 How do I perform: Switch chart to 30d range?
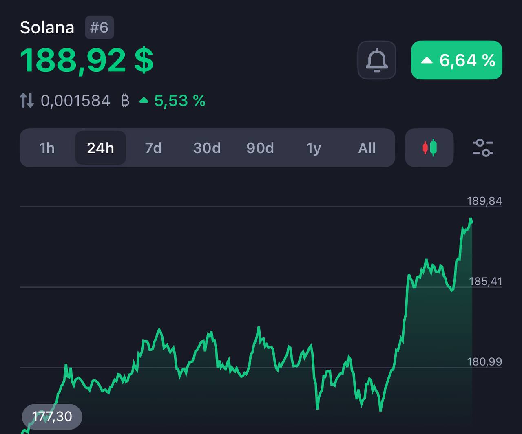point(207,148)
